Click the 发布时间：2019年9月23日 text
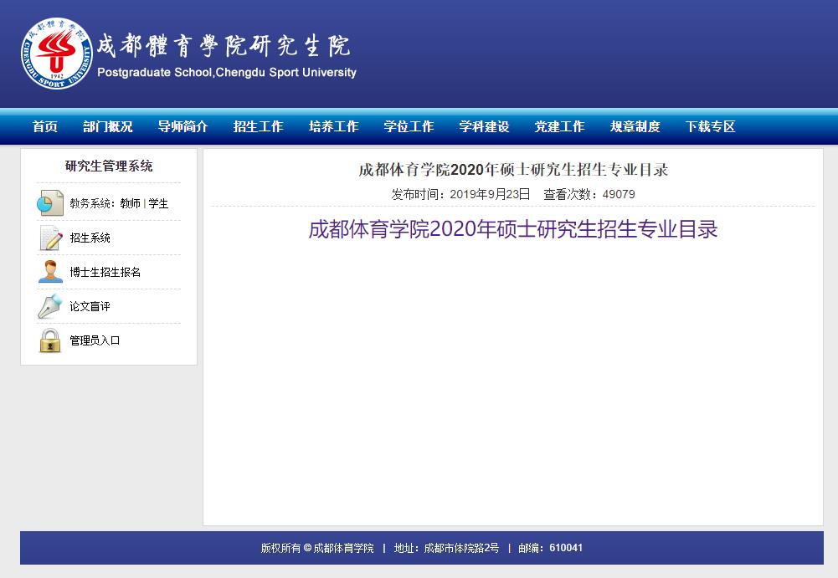 tap(460, 194)
